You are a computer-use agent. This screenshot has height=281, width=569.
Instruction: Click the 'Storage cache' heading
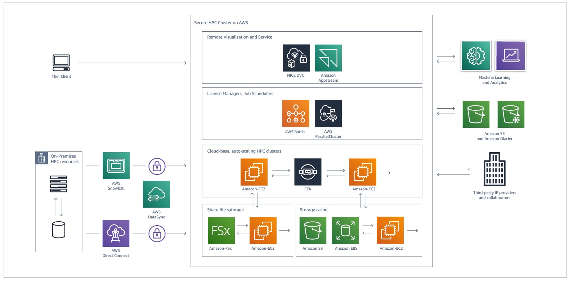(313, 210)
